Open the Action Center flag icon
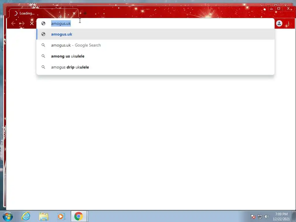Viewport: 296px width, 222px height. pos(253,217)
